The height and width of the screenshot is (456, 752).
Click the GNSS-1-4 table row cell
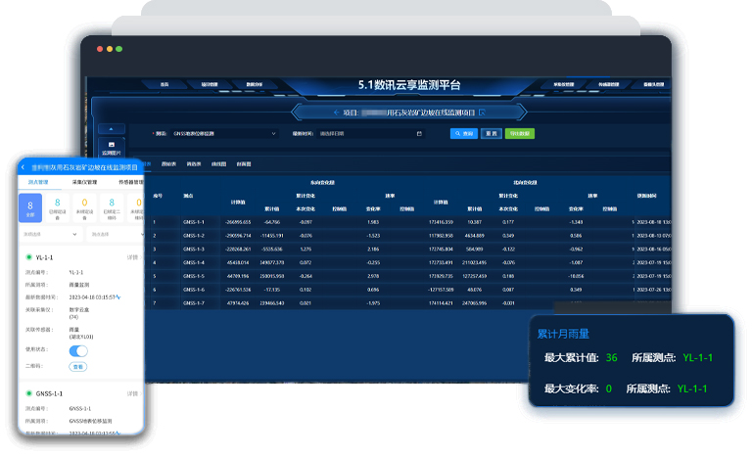(193, 263)
